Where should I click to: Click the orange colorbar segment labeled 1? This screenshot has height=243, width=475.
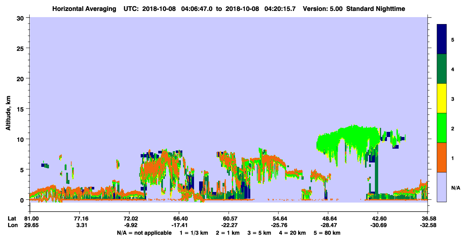click(442, 157)
